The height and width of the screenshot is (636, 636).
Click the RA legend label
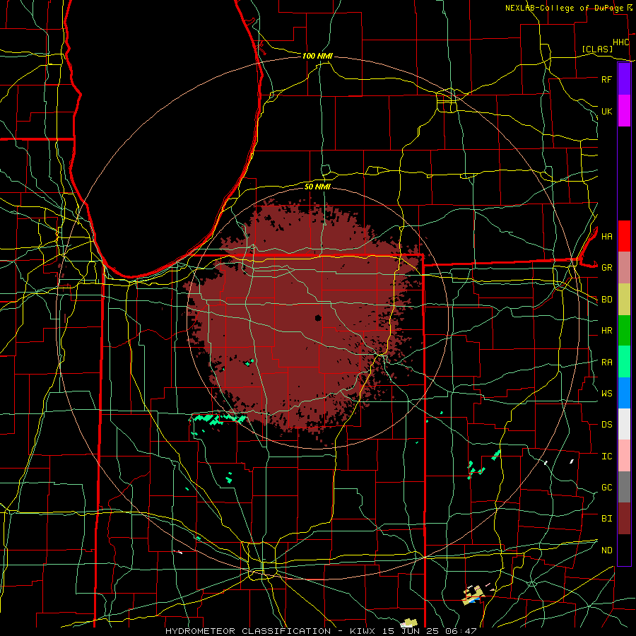coord(606,363)
